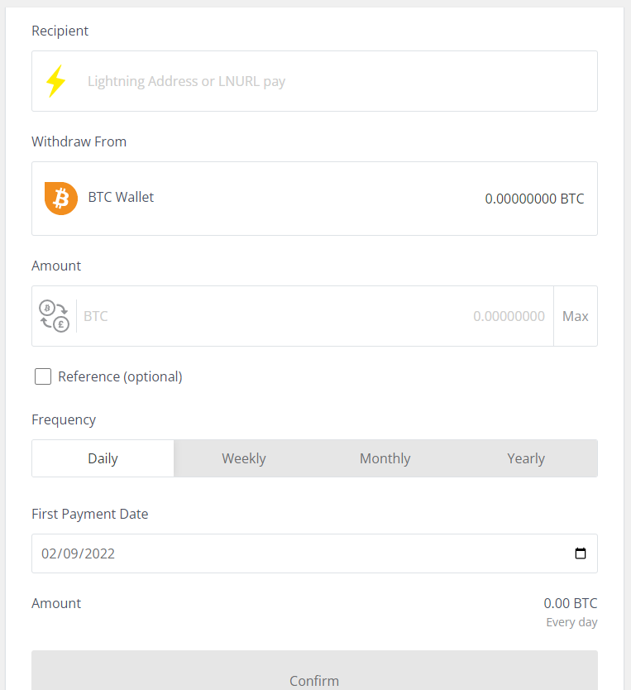Click the First Payment Date field

pyautogui.click(x=314, y=553)
